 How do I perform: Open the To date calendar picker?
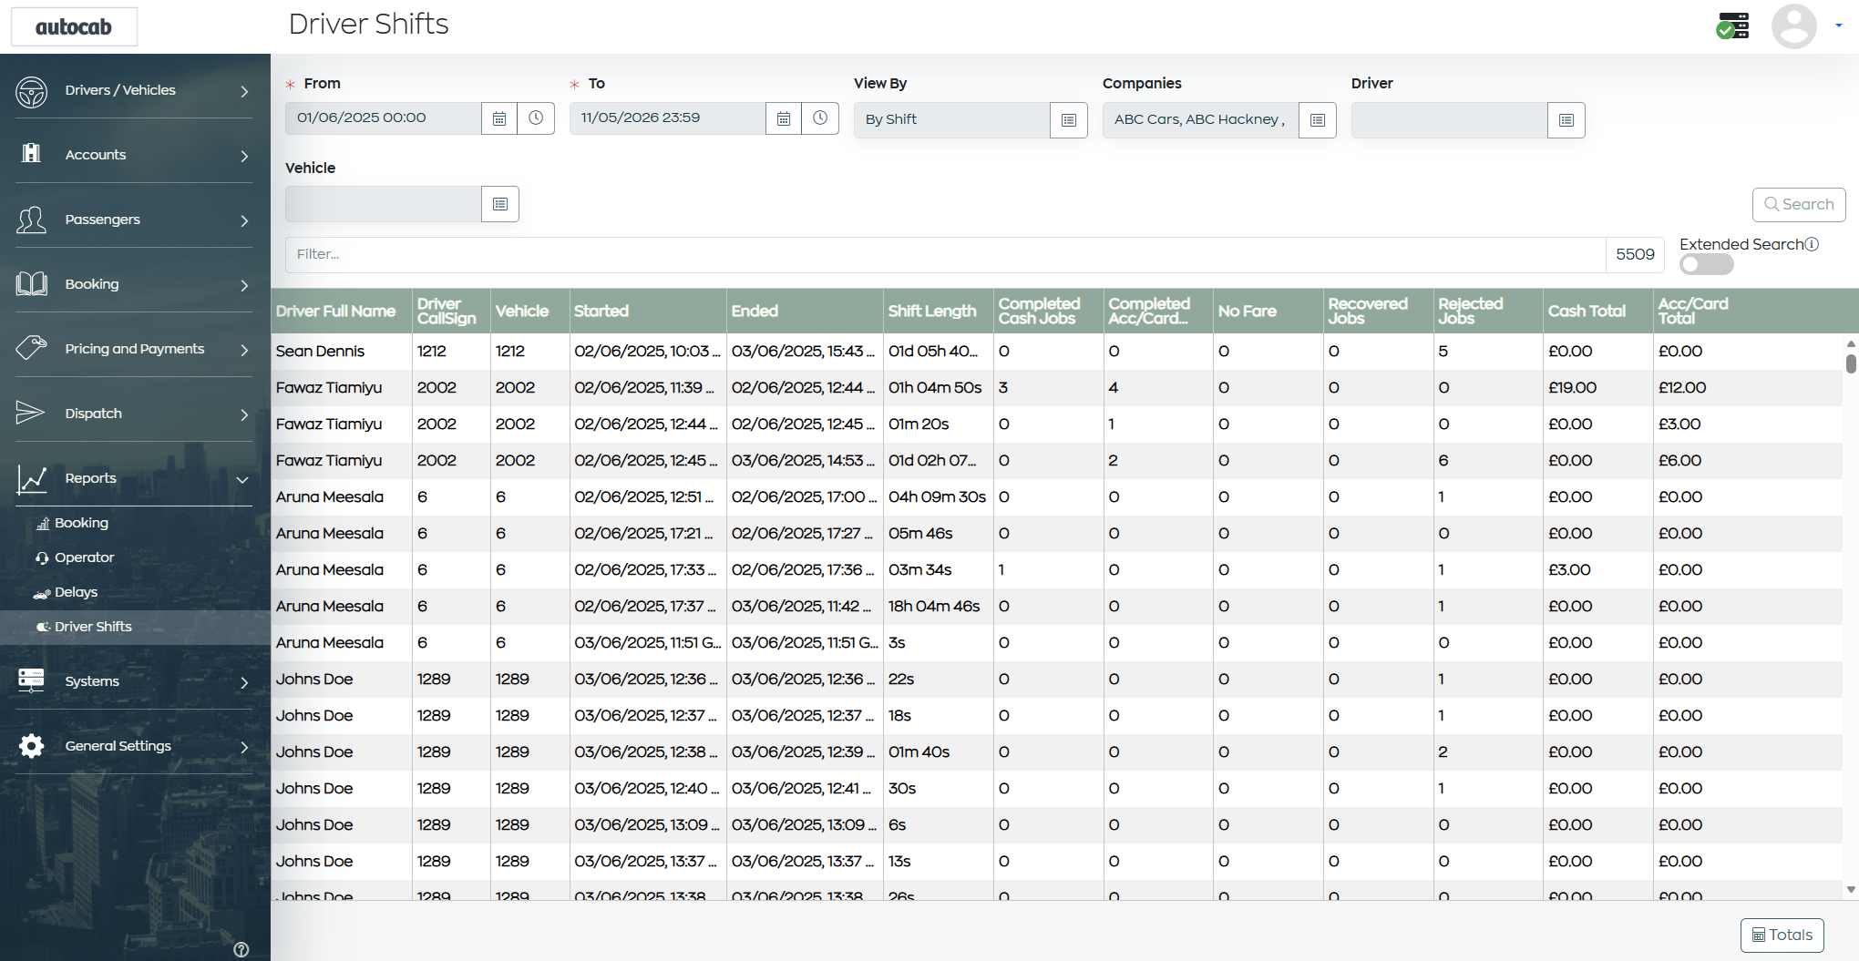point(784,118)
